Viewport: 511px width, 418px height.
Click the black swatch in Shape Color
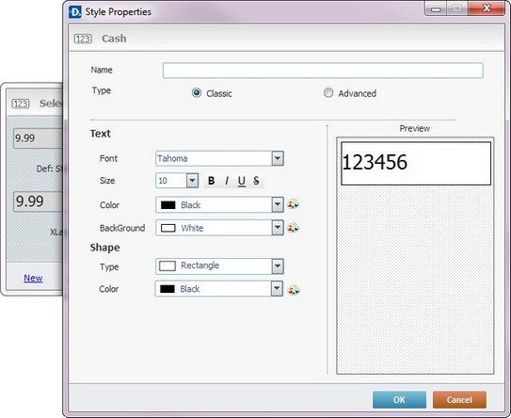tap(168, 289)
